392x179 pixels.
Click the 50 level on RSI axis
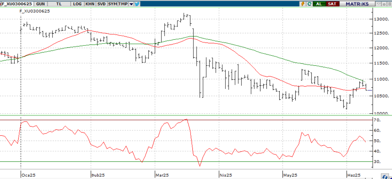click(377, 141)
